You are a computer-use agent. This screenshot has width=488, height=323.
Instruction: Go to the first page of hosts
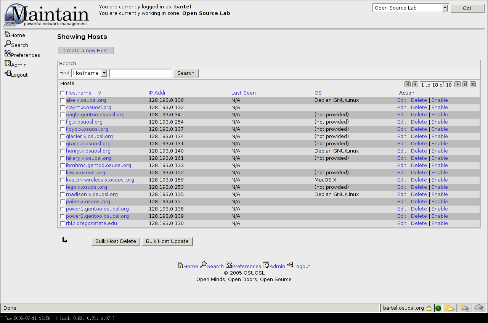(408, 85)
